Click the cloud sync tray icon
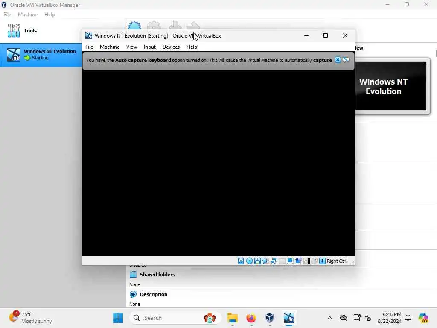The image size is (437, 328). (344, 318)
